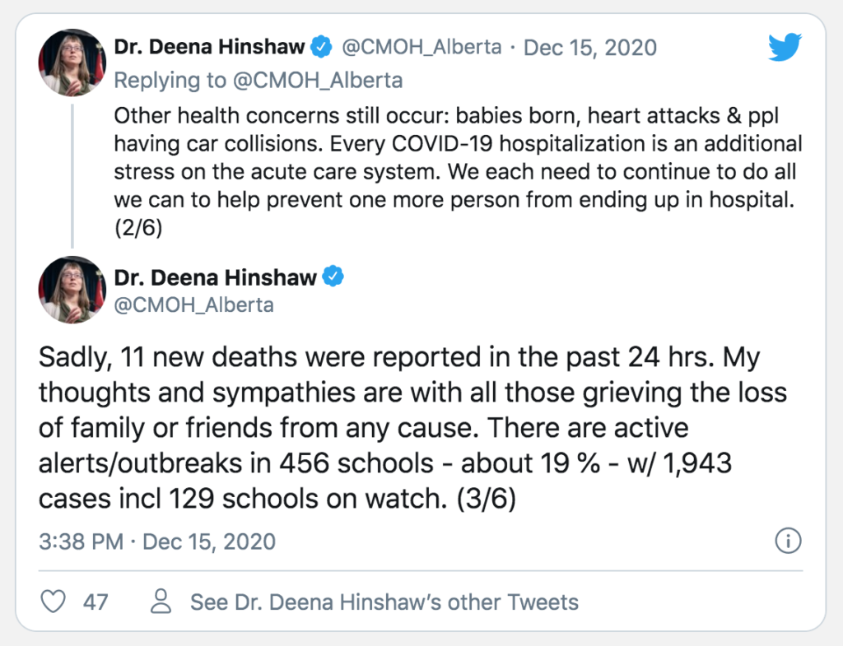Click Dec 15, 2020 date on reply tweet
Screen dimensions: 843x646
pos(590,47)
